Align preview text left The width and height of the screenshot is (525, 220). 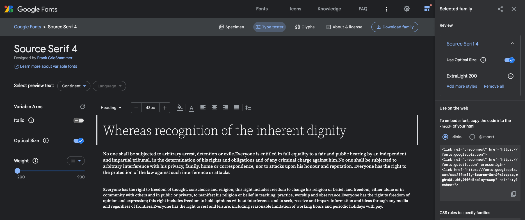[203, 108]
